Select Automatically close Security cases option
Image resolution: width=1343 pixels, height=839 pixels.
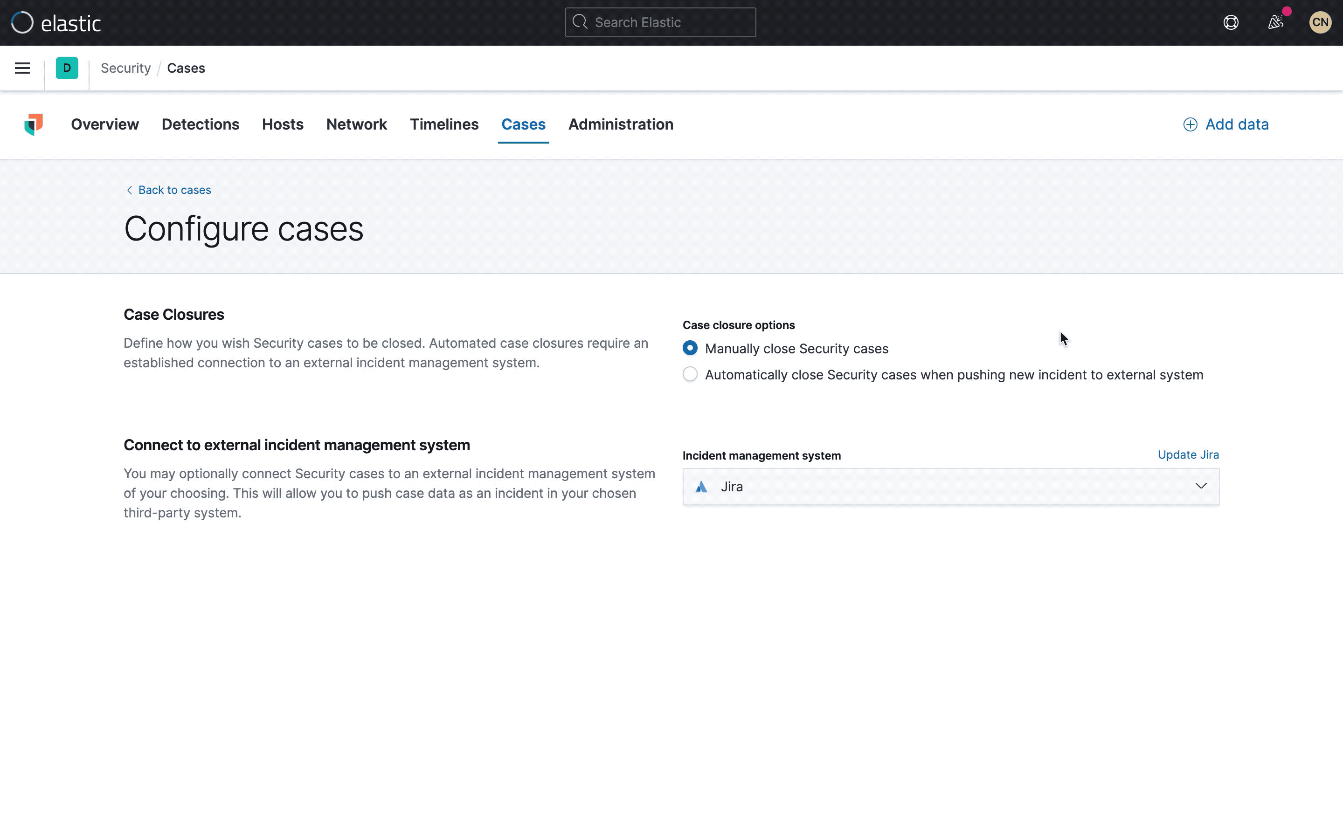pos(690,375)
